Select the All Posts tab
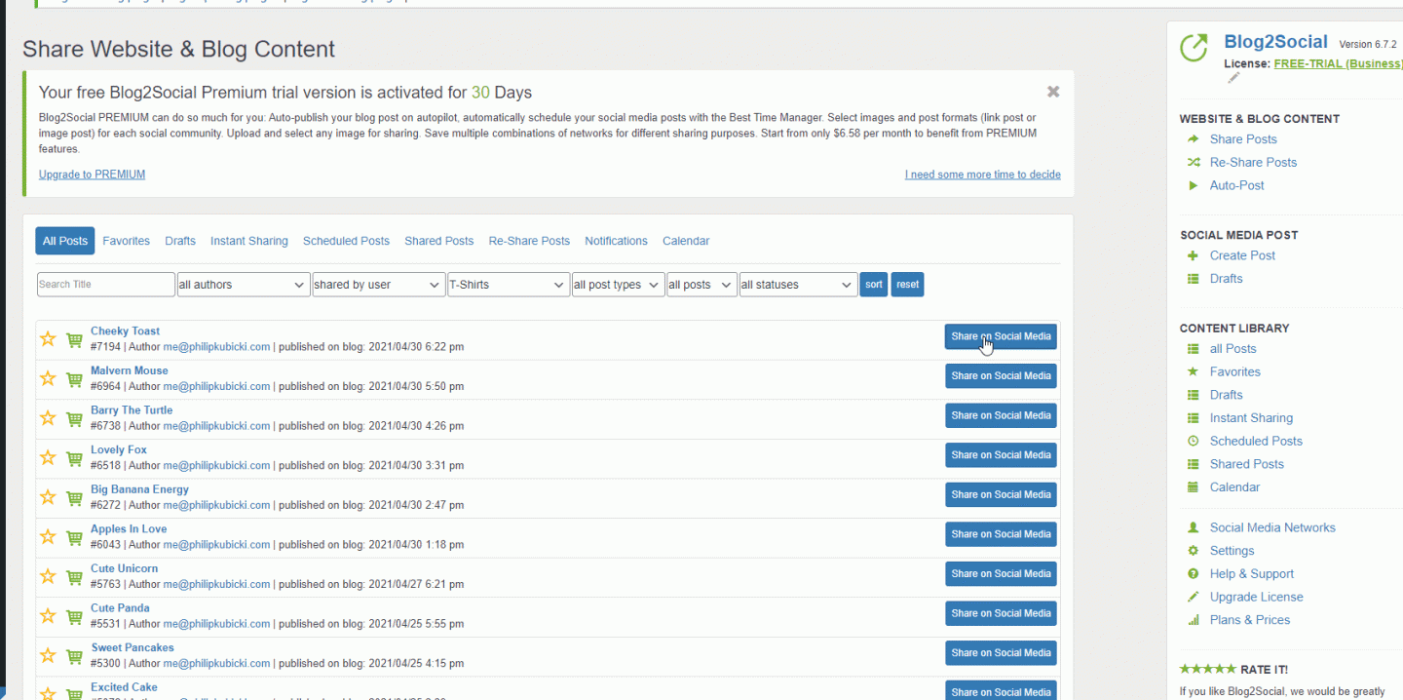The width and height of the screenshot is (1403, 700). [x=65, y=241]
